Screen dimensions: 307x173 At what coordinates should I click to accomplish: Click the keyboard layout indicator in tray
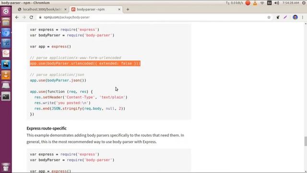coord(269,3)
